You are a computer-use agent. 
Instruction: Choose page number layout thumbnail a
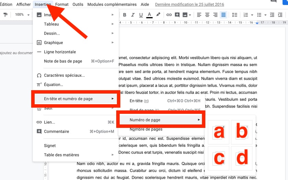tap(219, 132)
